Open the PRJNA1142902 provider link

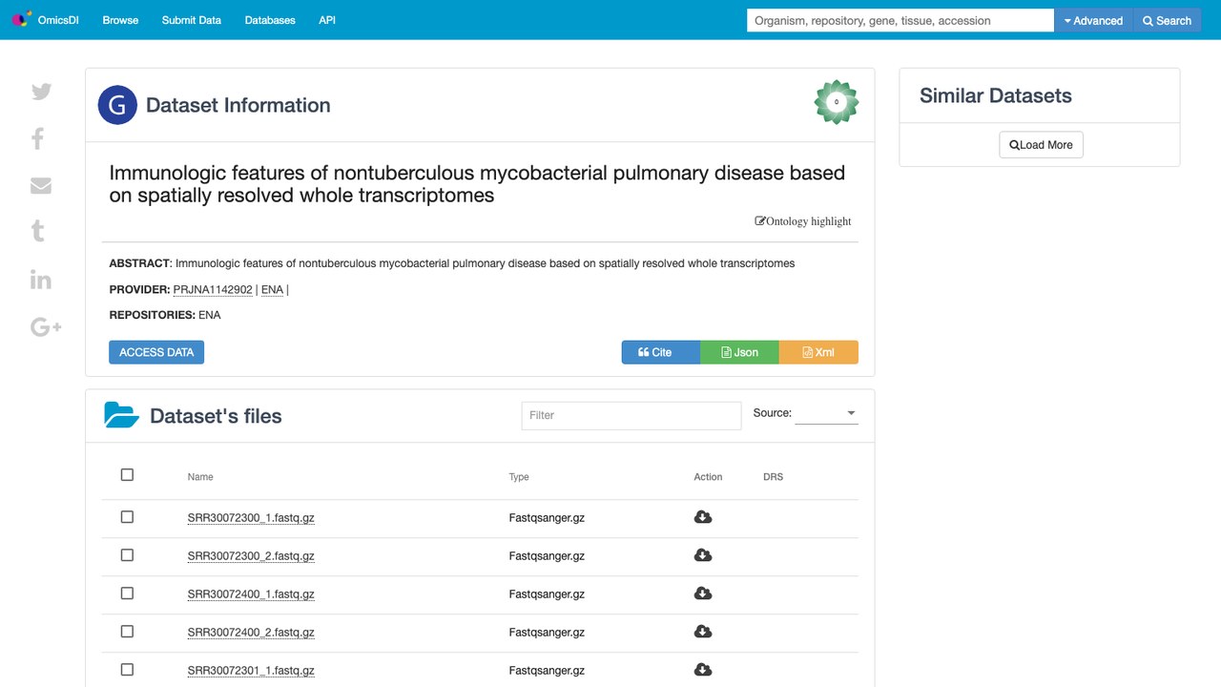click(213, 289)
